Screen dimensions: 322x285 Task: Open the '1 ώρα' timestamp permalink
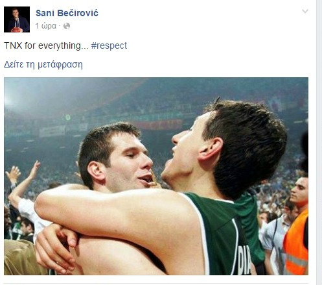[46, 26]
